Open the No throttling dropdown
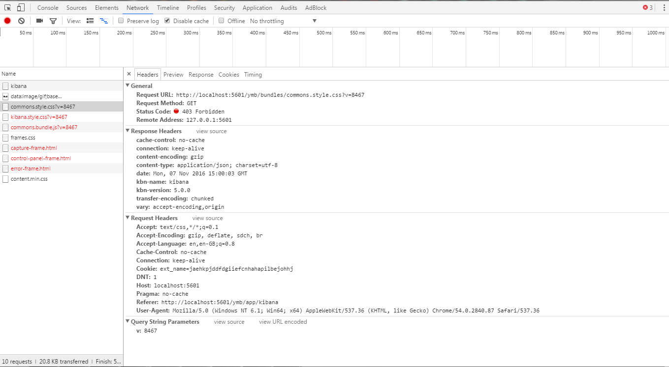Viewport: 669px width, 367px height. click(283, 21)
